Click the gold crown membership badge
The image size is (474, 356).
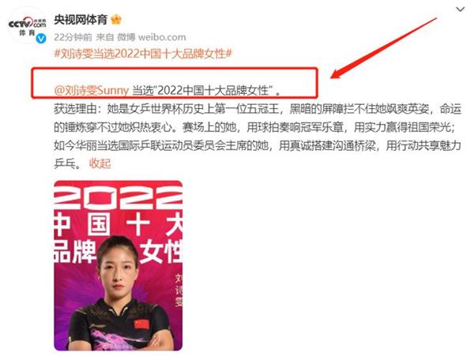[116, 20]
